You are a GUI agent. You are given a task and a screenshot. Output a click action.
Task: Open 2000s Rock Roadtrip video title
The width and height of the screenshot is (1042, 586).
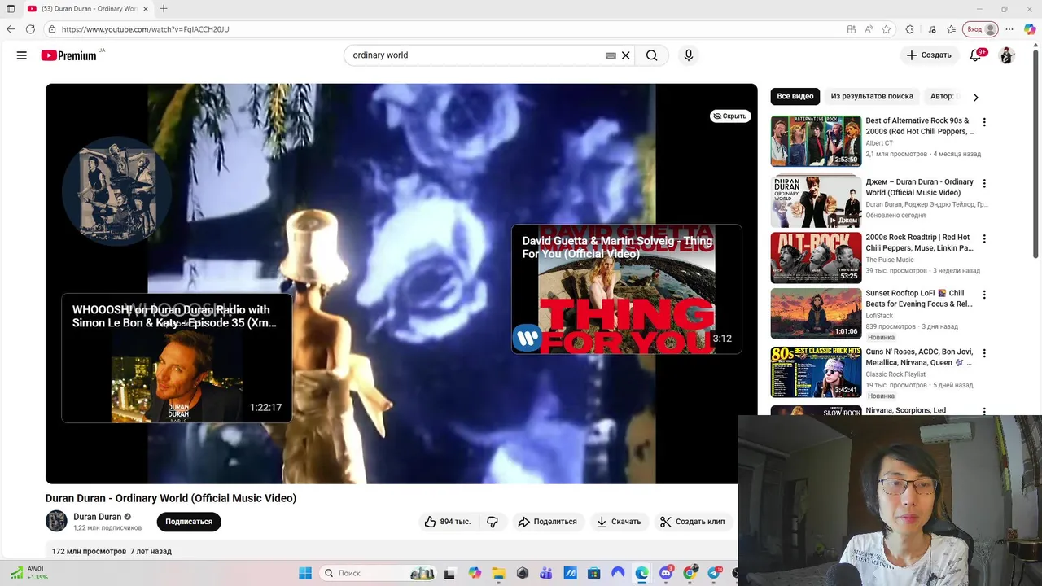click(920, 243)
